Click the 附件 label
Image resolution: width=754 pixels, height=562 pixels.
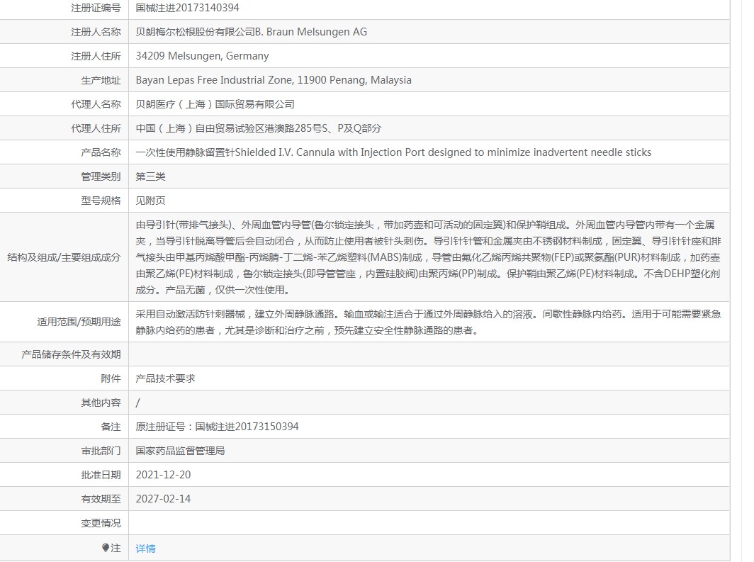[111, 378]
